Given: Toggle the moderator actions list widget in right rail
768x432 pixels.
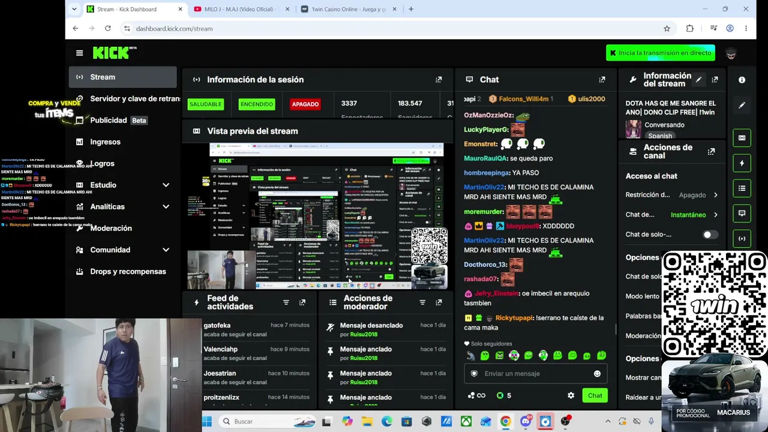Looking at the screenshot, I should coord(742,188).
